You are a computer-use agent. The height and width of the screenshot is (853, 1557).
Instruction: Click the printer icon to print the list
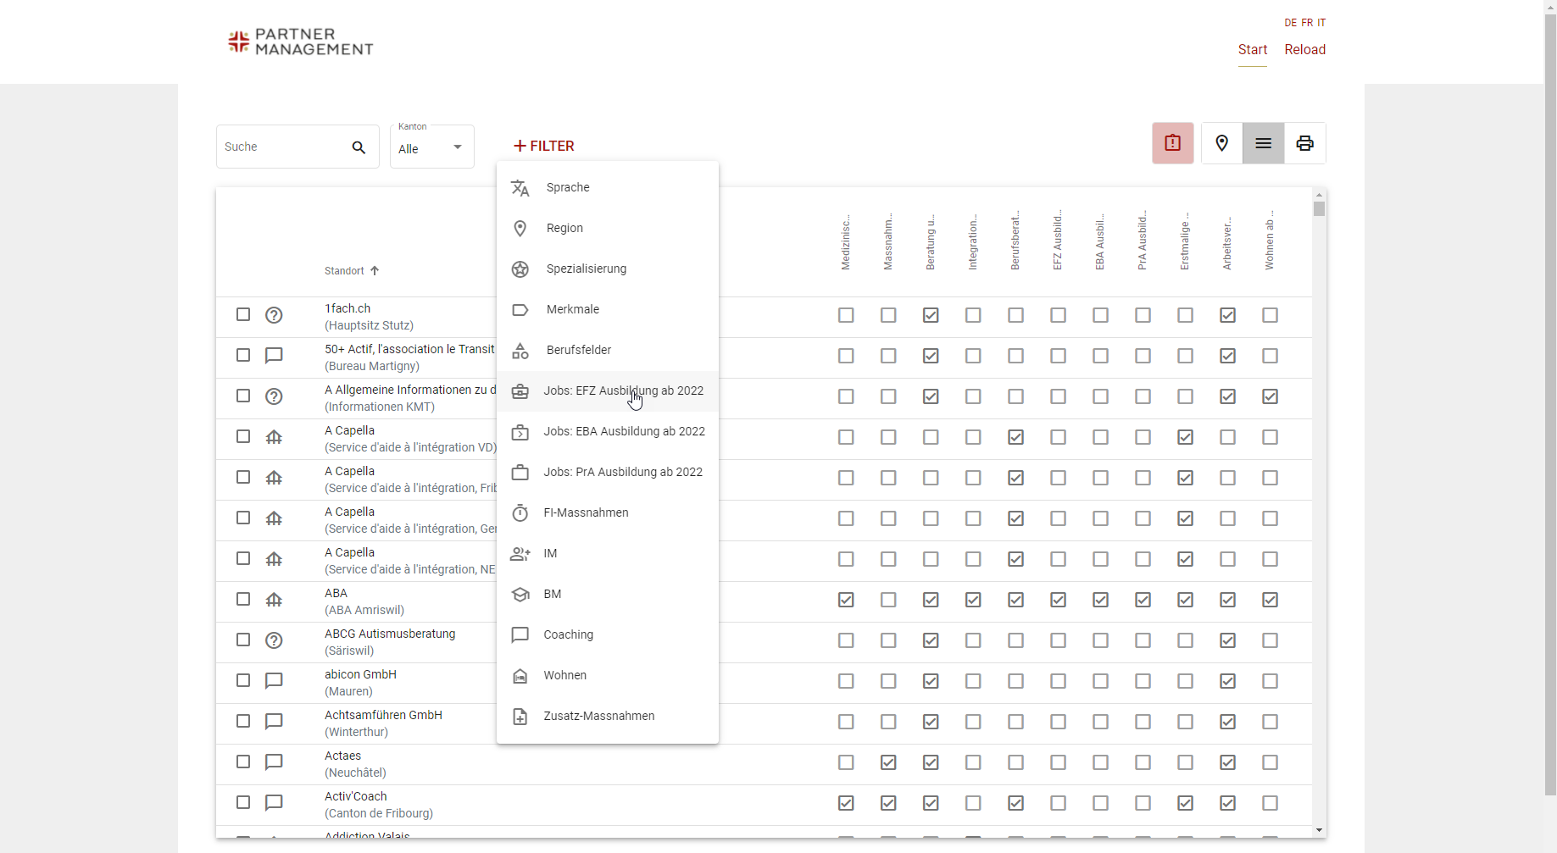click(1304, 143)
